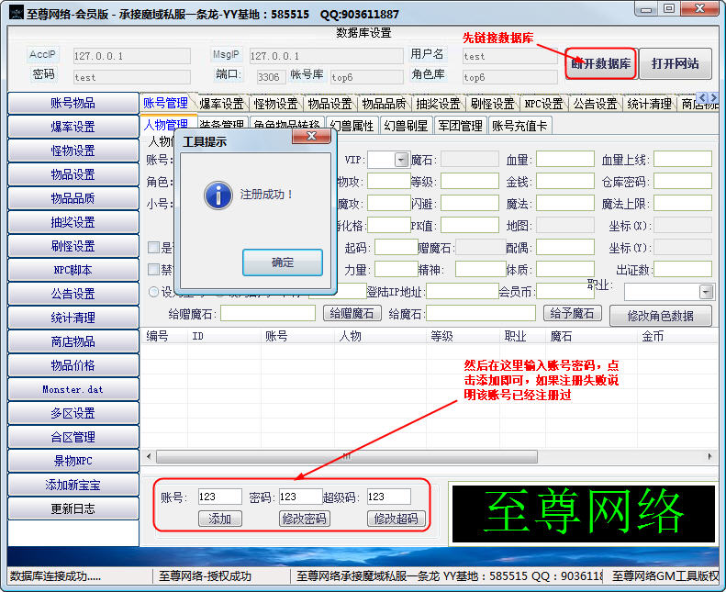The width and height of the screenshot is (726, 592).
Task: Click the app icon in title bar
Action: [16, 13]
